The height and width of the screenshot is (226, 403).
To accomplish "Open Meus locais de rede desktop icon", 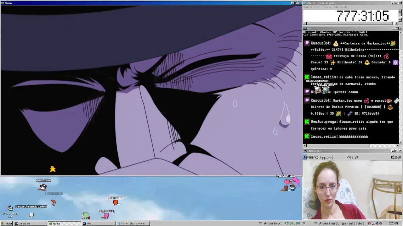I will (10, 211).
